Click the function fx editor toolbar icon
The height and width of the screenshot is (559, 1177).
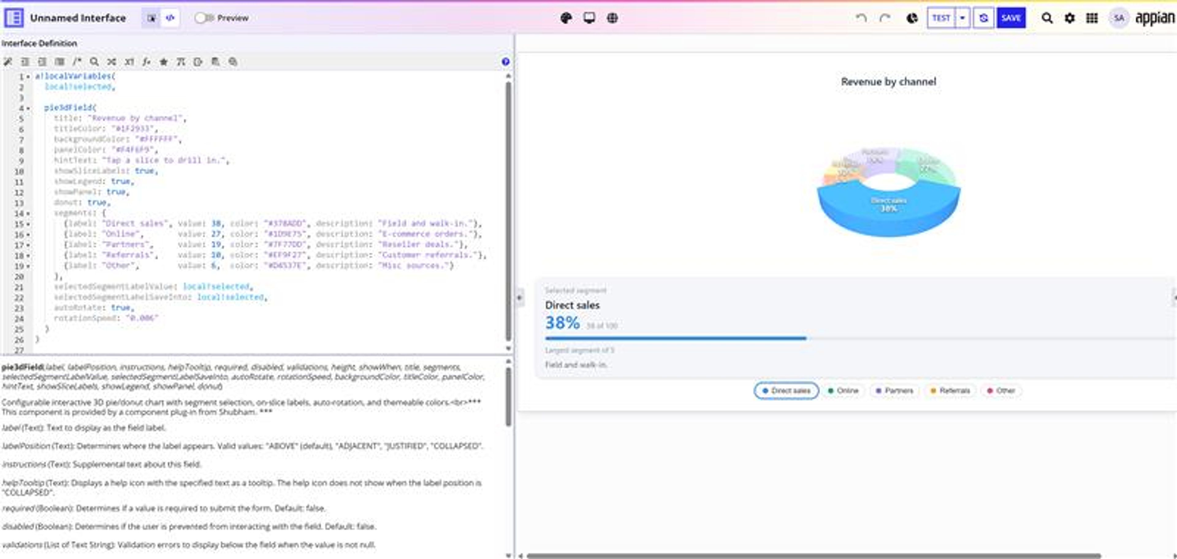pyautogui.click(x=146, y=62)
